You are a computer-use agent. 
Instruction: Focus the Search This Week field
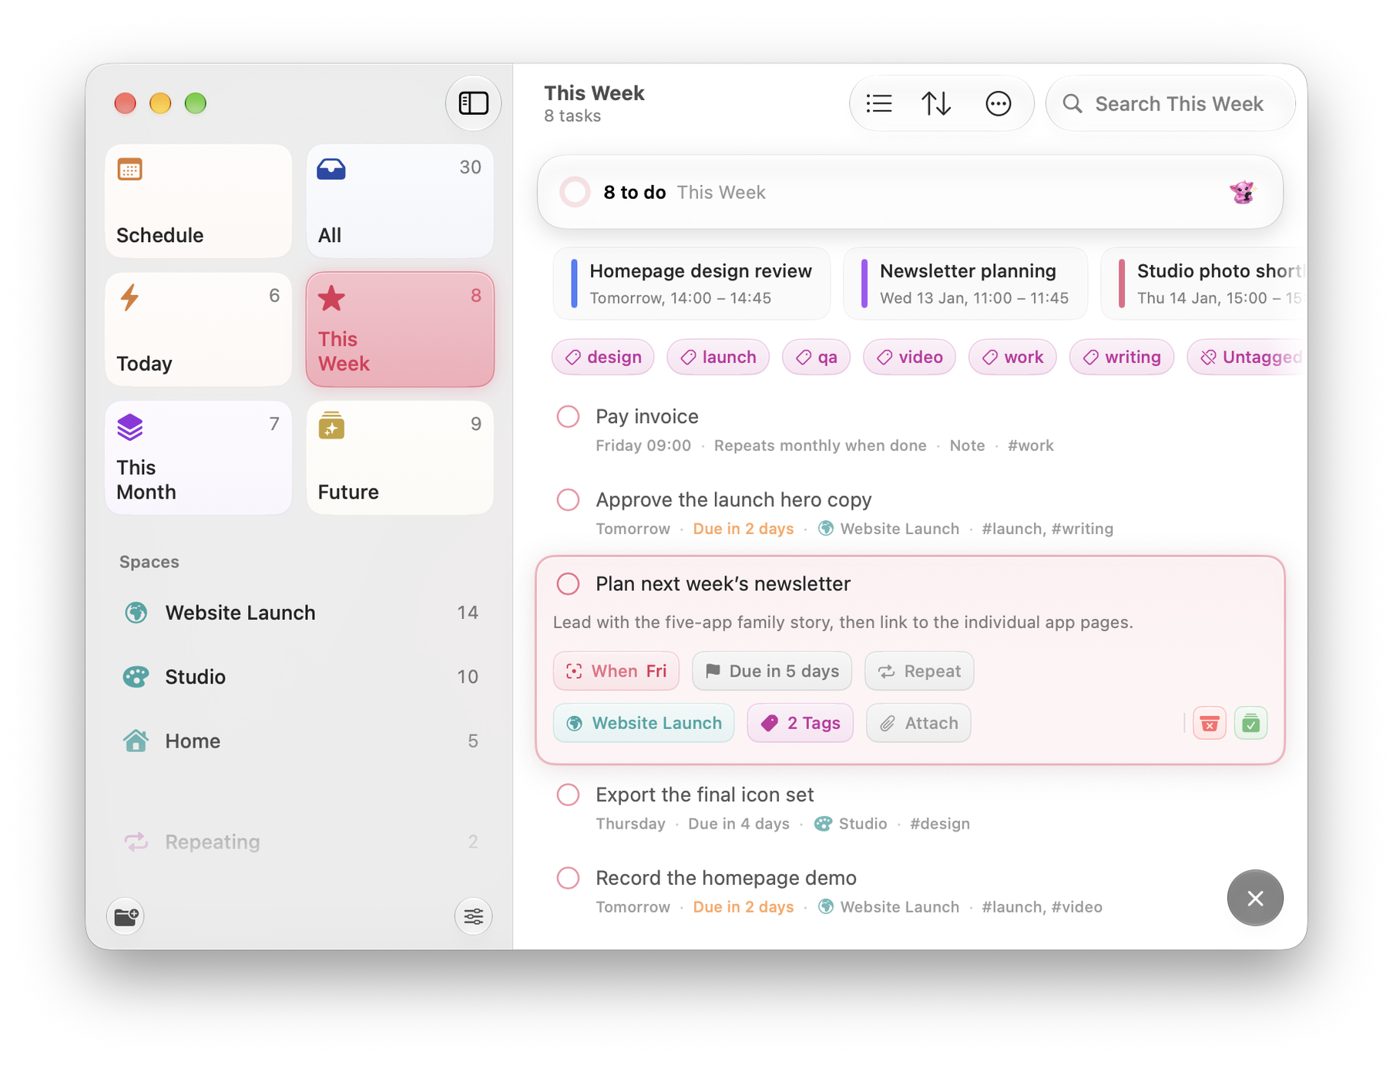point(1170,103)
